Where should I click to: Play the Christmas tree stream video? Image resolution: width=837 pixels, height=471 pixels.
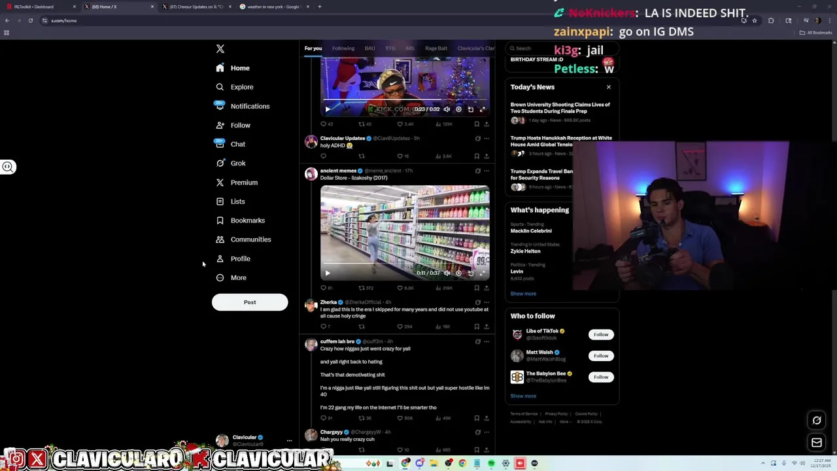(x=328, y=109)
